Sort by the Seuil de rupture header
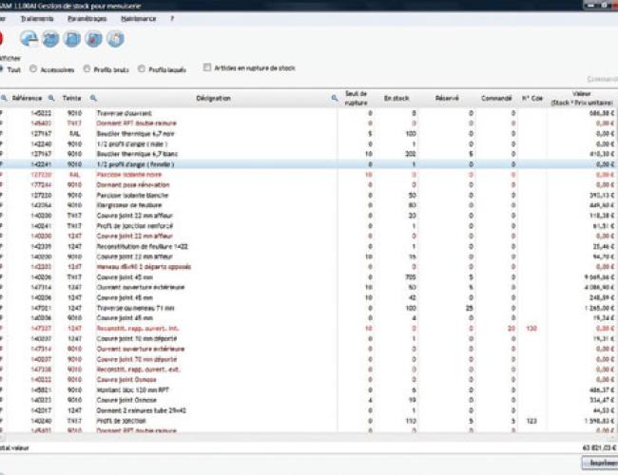 tap(356, 98)
